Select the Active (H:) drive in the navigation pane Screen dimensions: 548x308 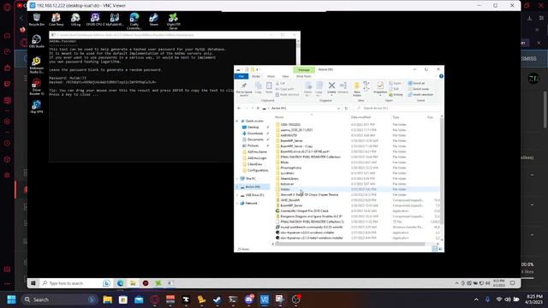253,187
